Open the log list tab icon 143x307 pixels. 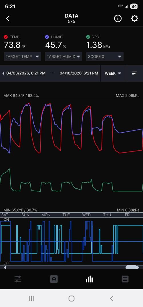(x=125, y=279)
